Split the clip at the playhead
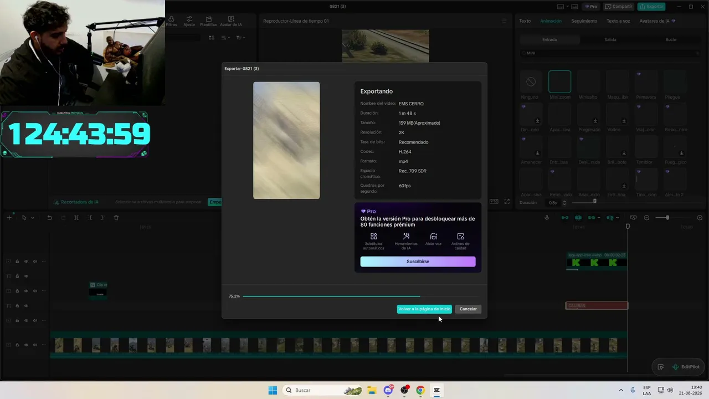 [x=76, y=218]
